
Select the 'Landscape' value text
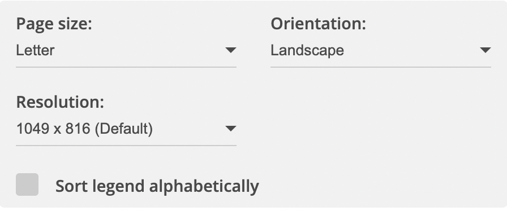pyautogui.click(x=307, y=50)
